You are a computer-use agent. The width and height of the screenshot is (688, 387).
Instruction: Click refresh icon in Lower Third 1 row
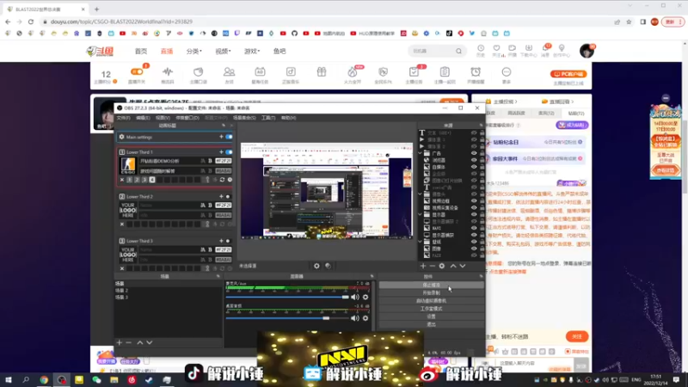(x=223, y=180)
